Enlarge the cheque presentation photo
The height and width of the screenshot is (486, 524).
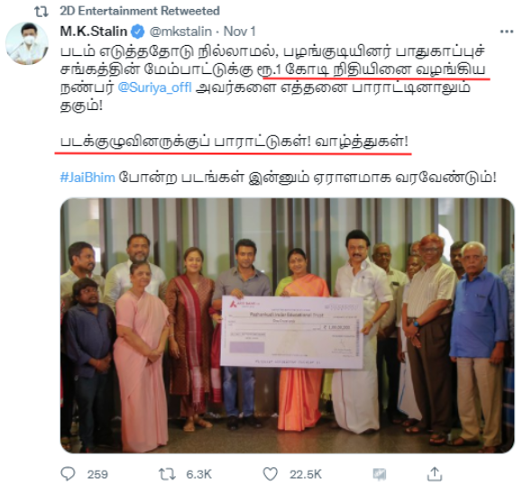tap(287, 326)
